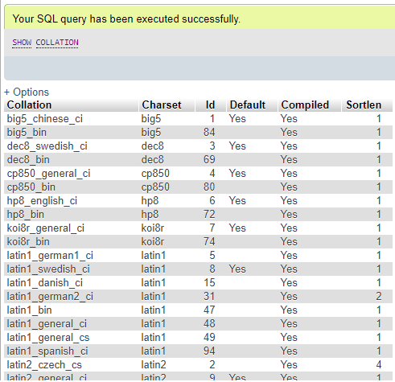This screenshot has width=395, height=382.
Task: Click the Id value 74
Action: 209,242
